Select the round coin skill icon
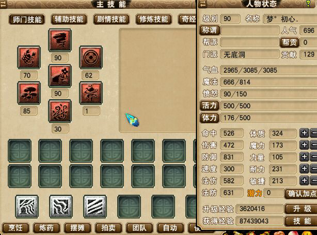Viewport: 317px width, 235px height. pos(91,57)
